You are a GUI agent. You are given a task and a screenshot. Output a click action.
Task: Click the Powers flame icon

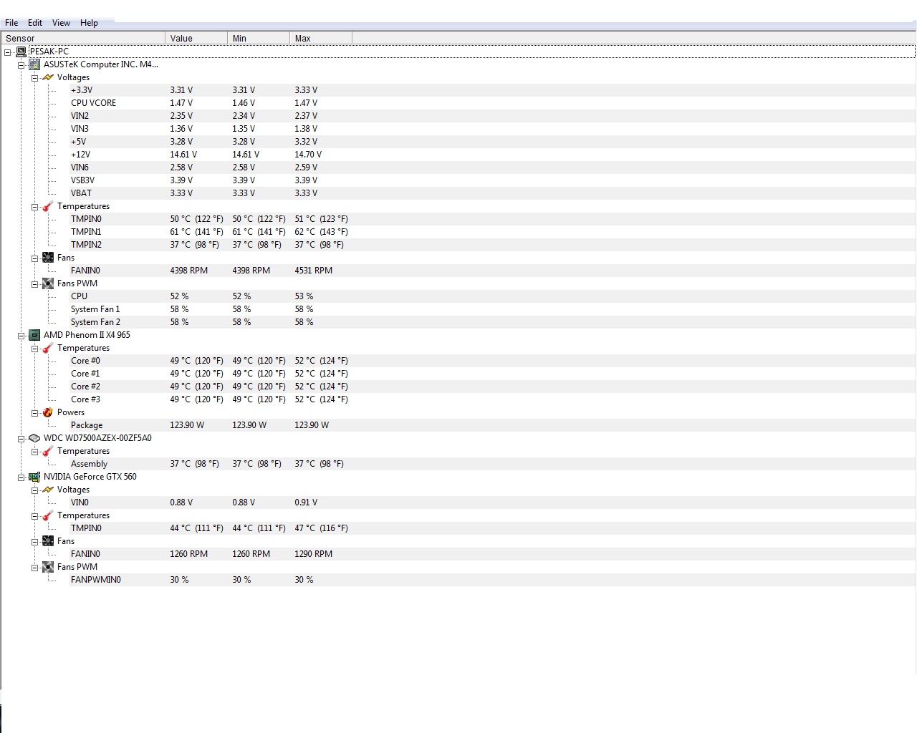48,412
